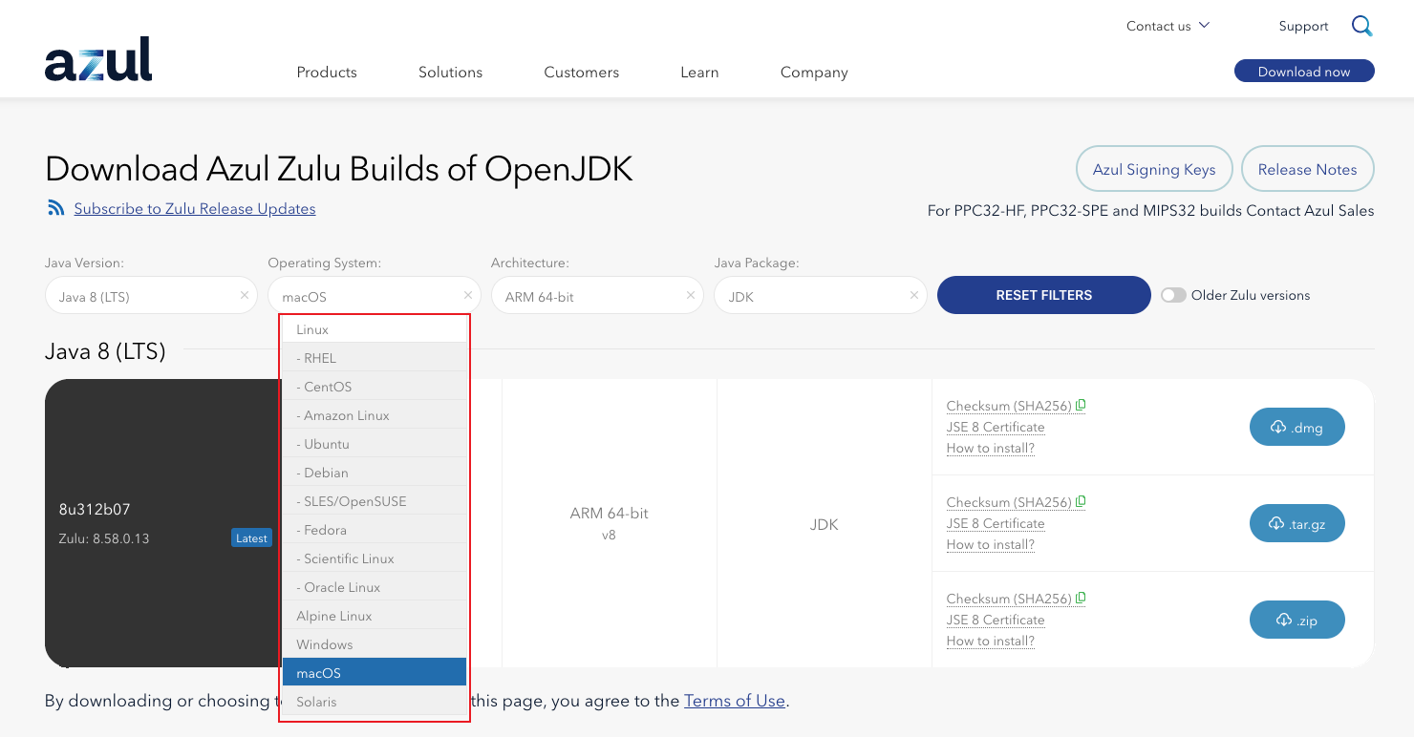Choose the RHEL option

point(375,358)
